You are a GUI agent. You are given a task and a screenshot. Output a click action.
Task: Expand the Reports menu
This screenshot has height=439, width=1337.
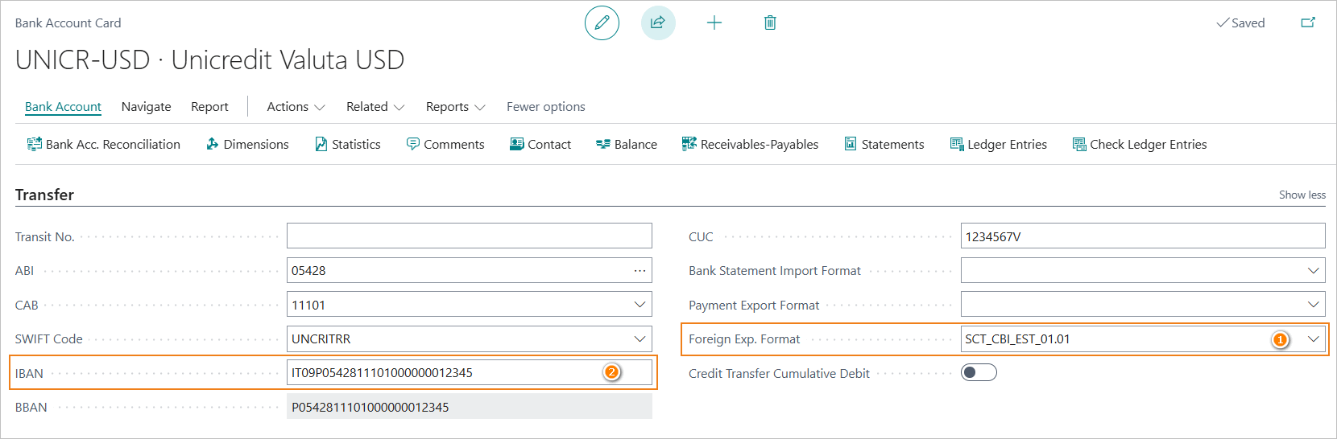pos(455,107)
